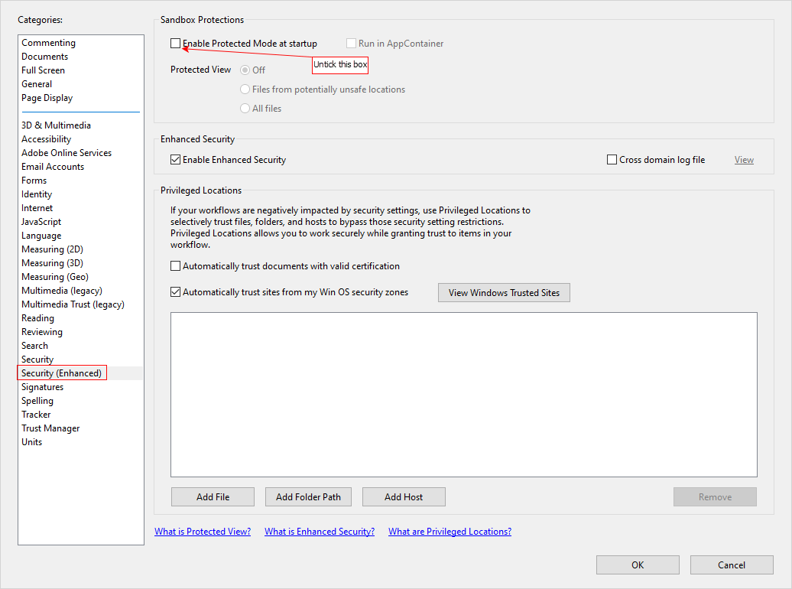Image resolution: width=792 pixels, height=589 pixels.
Task: Choose the Security (Enhanced) category
Action: click(62, 373)
